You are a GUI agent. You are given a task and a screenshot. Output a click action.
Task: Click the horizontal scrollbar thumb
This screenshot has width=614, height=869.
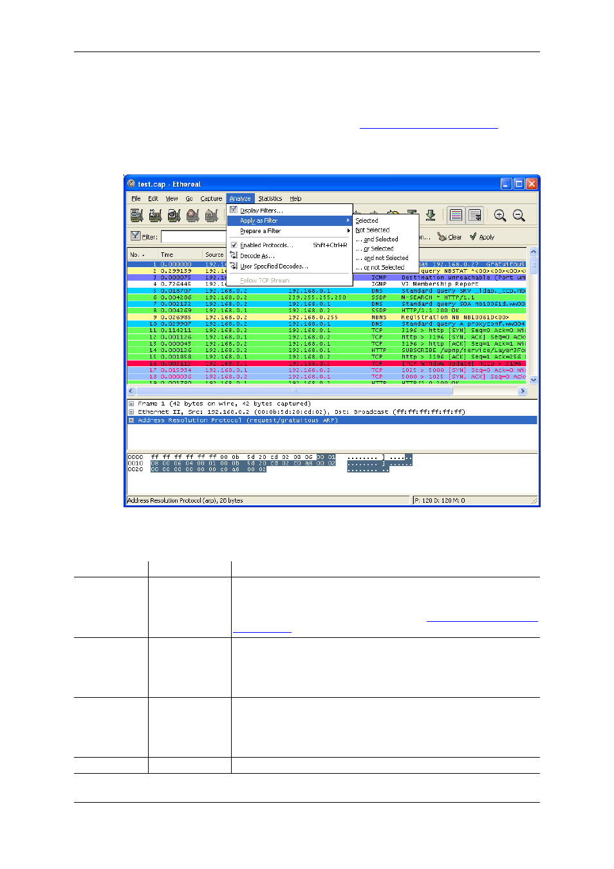(x=295, y=391)
